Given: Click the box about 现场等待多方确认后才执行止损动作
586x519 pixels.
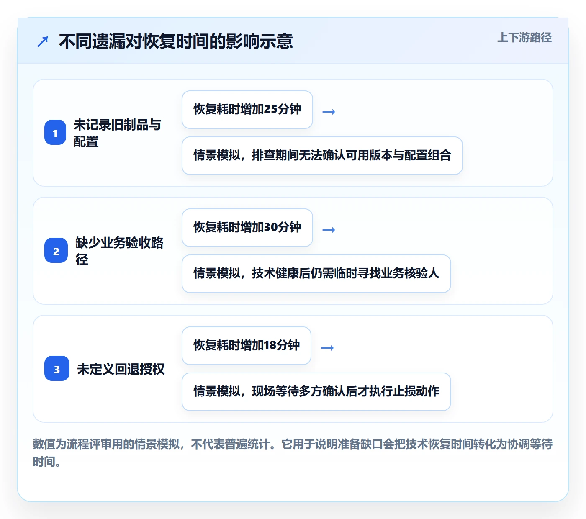Looking at the screenshot, I should click(316, 392).
